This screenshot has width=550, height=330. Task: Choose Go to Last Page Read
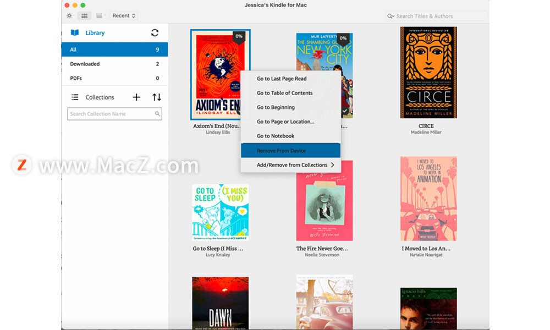pos(291,79)
